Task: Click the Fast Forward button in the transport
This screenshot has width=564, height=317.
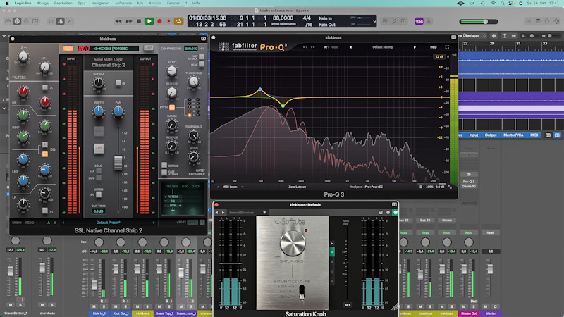Action: click(x=129, y=21)
